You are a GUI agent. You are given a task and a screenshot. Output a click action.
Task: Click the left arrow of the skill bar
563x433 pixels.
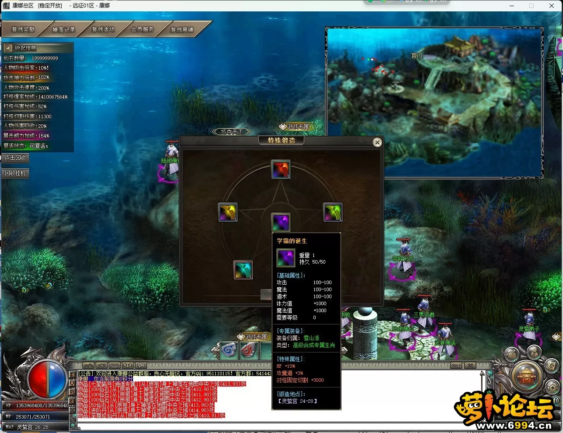pos(215,350)
